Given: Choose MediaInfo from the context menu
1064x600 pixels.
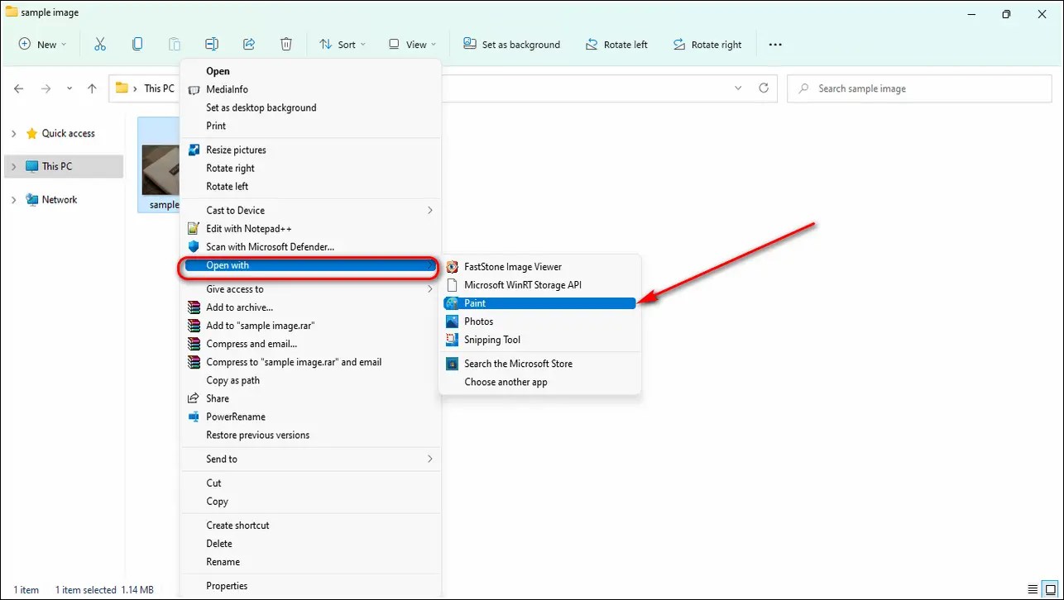Looking at the screenshot, I should pyautogui.click(x=309, y=89).
